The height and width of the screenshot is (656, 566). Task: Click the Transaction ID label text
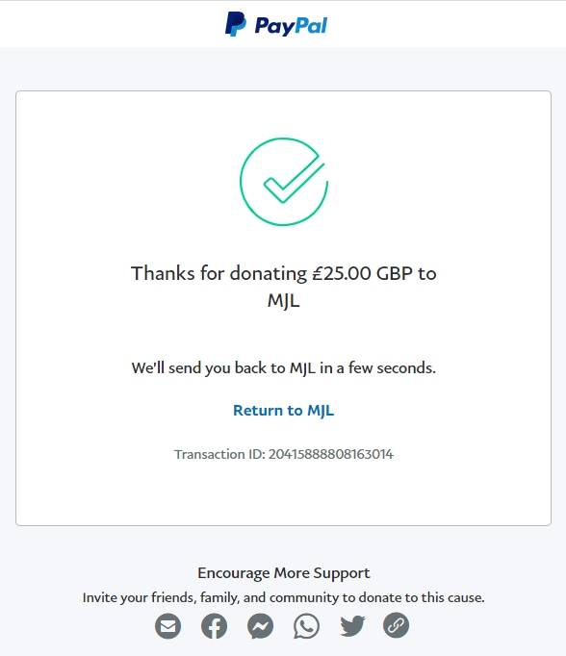point(219,454)
